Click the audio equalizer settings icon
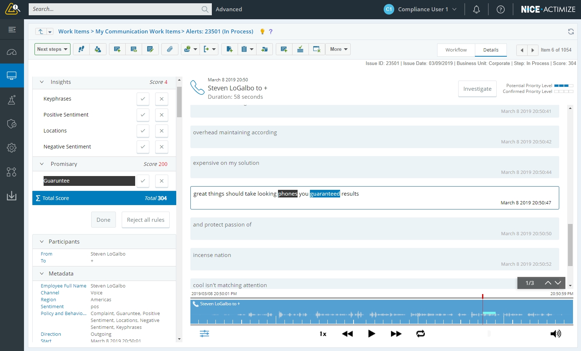The width and height of the screenshot is (581, 351). [204, 334]
